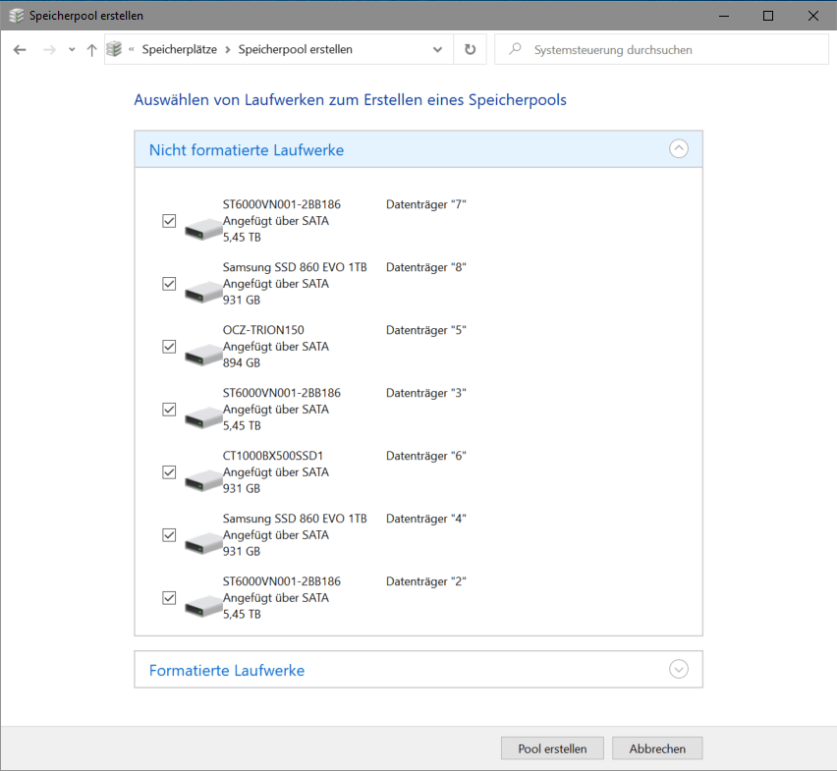Select the Speicherpool erstellen breadcrumb
The height and width of the screenshot is (771, 837).
(295, 50)
